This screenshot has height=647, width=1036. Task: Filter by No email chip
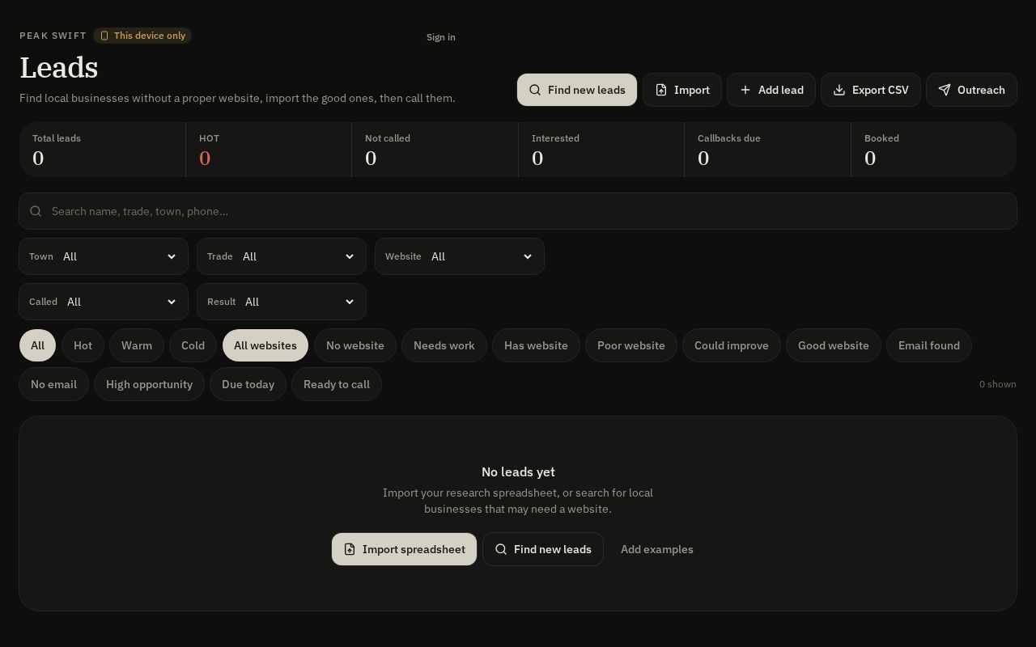click(53, 384)
